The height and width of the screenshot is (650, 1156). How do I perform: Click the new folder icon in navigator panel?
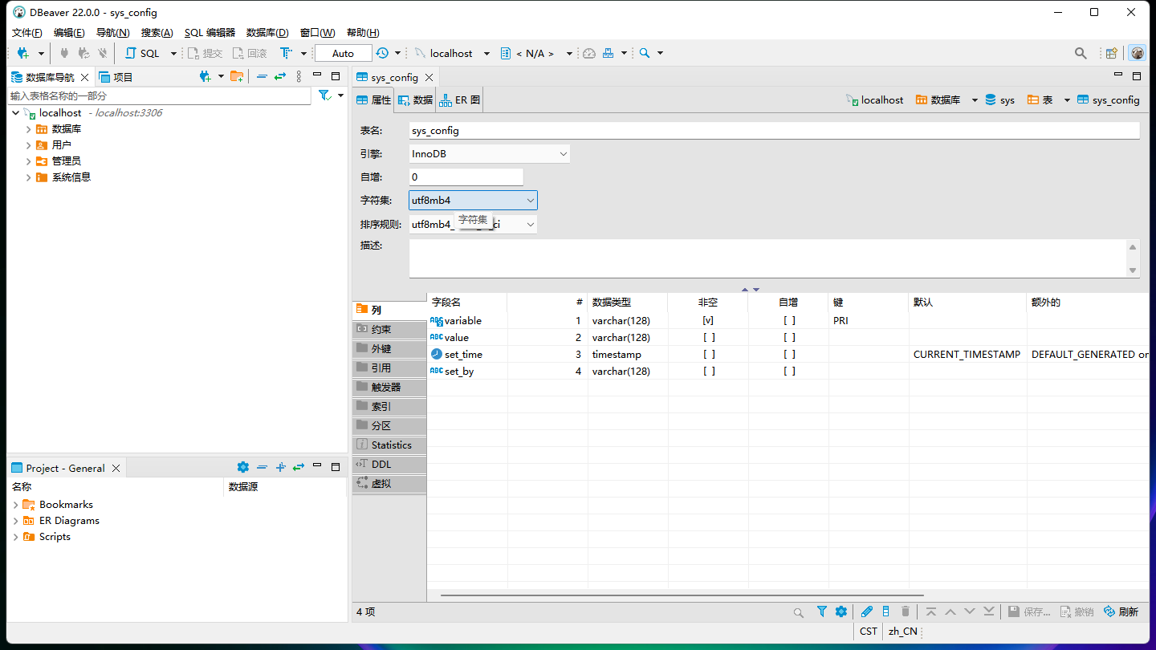[x=237, y=76]
